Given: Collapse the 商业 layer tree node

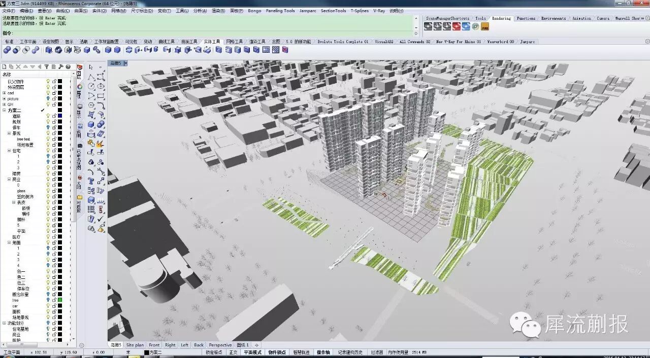Looking at the screenshot, I should point(9,180).
